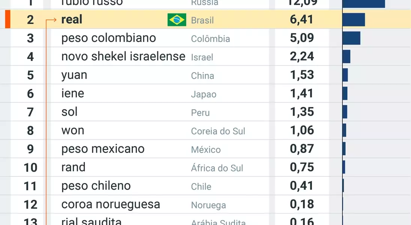Click the "Israel" country label
This screenshot has height=225, width=411.
(x=202, y=57)
